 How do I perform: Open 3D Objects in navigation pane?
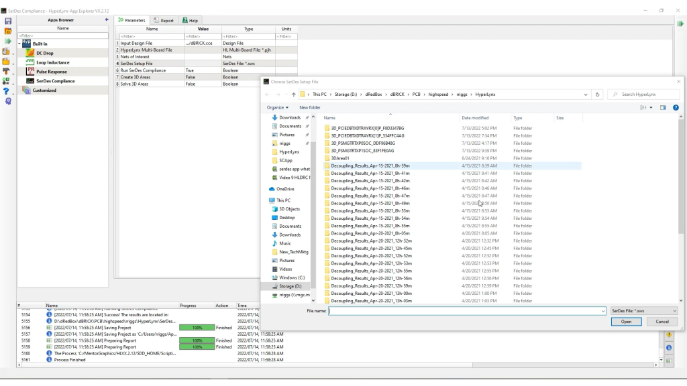click(x=289, y=209)
